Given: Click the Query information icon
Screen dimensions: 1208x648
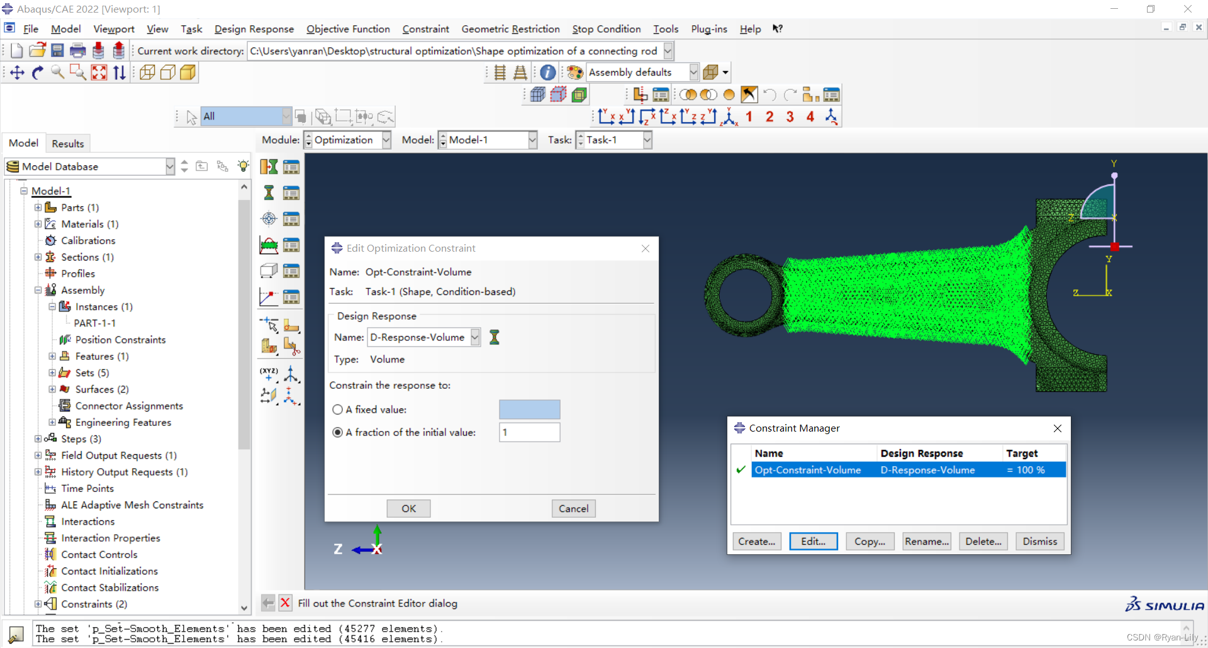Looking at the screenshot, I should pos(548,72).
